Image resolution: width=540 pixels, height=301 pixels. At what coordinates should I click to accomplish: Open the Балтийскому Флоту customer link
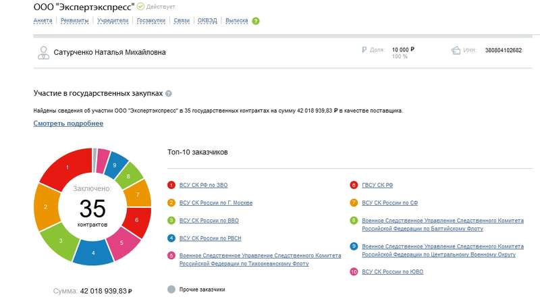click(x=443, y=225)
